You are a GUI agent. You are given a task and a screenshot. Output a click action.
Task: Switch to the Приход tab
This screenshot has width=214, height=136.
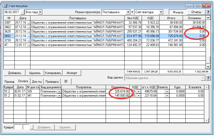click(x=9, y=82)
